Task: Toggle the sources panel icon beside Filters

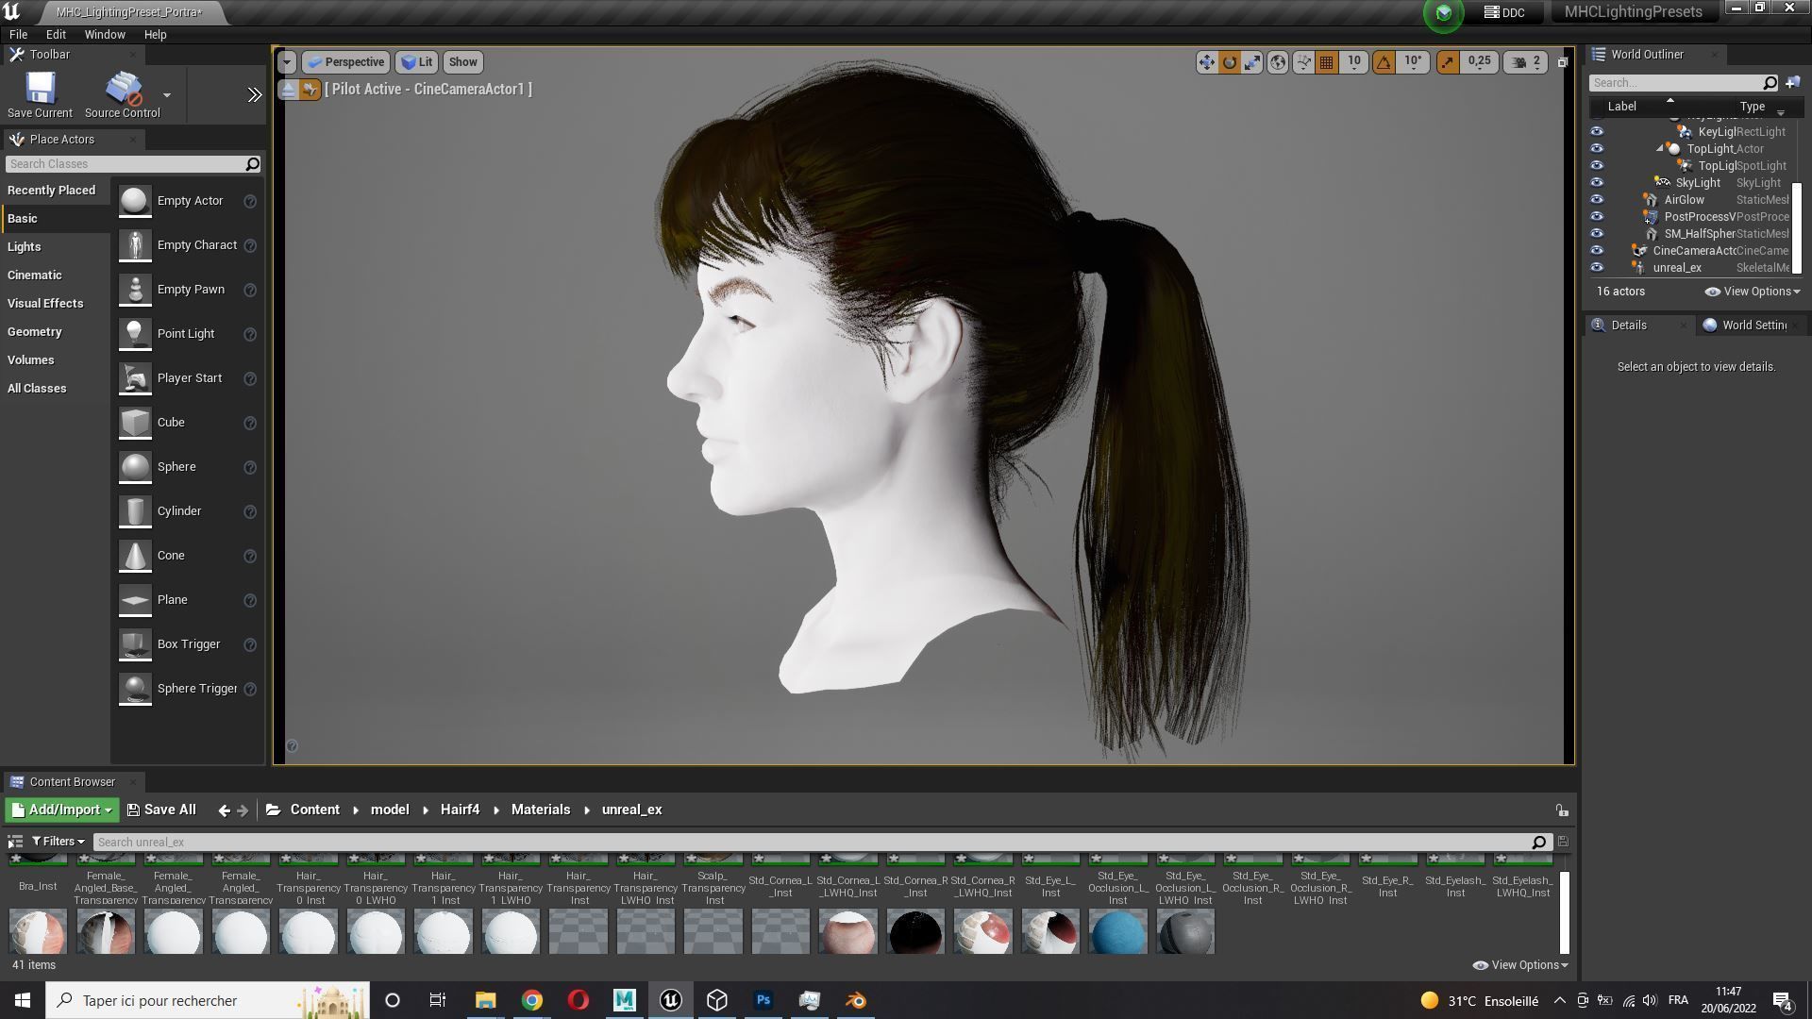Action: tap(14, 842)
